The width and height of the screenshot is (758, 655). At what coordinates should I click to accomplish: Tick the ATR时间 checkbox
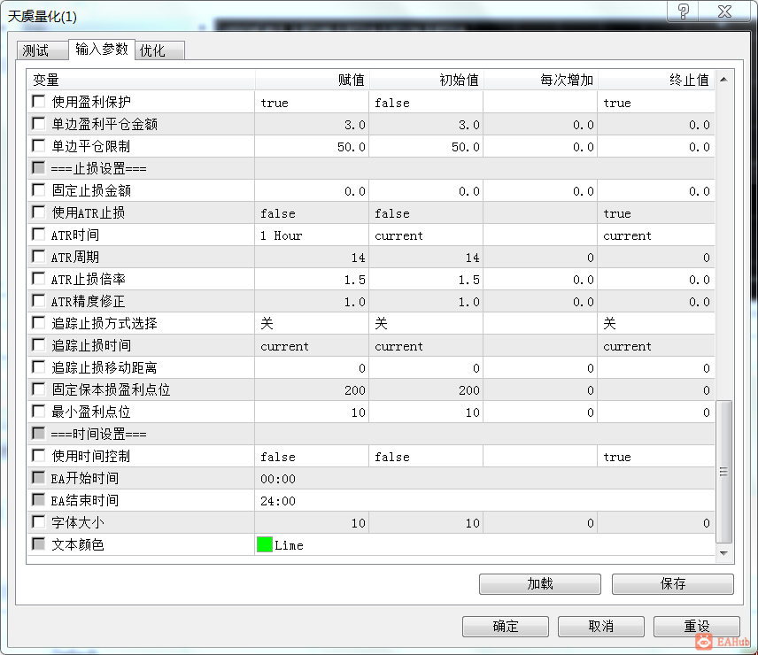pos(39,235)
